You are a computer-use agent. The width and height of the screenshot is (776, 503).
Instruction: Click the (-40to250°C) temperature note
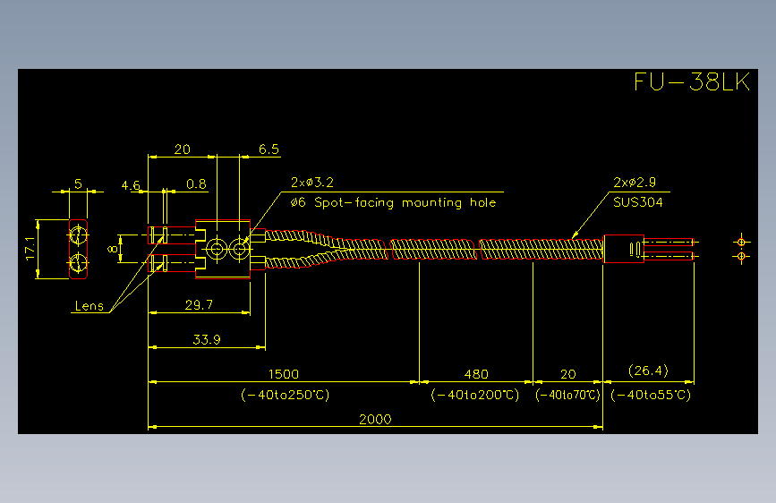pos(285,395)
